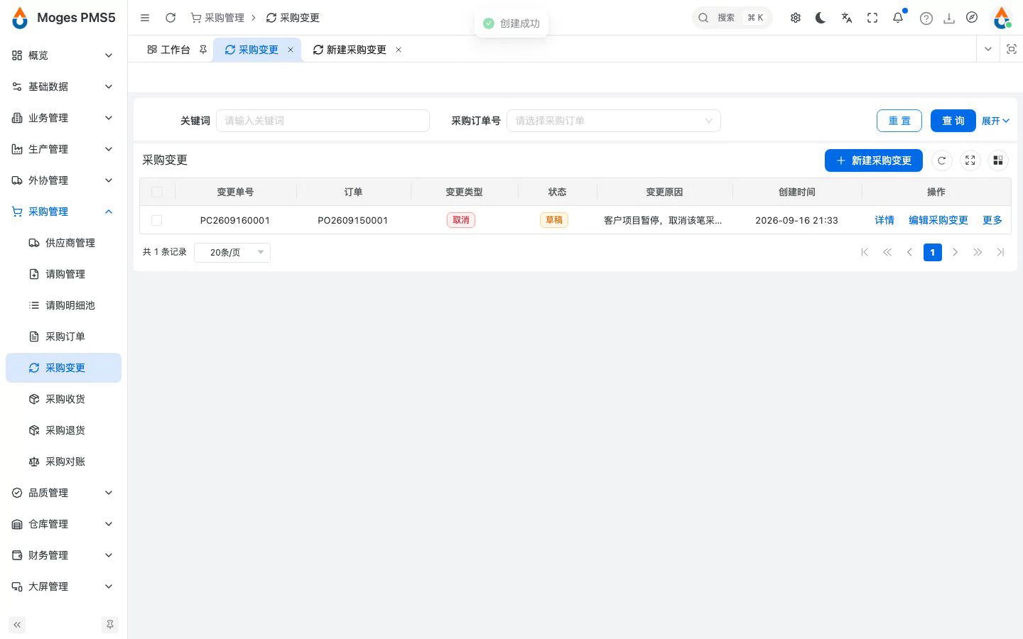Expand the table to fullscreen
1023x639 pixels.
click(x=970, y=160)
